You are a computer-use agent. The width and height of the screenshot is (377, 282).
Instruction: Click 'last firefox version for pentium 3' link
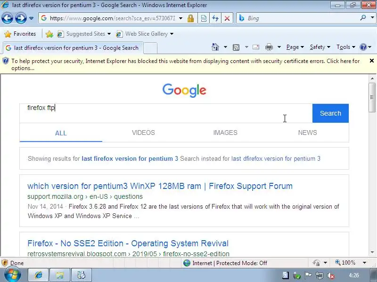(130, 158)
